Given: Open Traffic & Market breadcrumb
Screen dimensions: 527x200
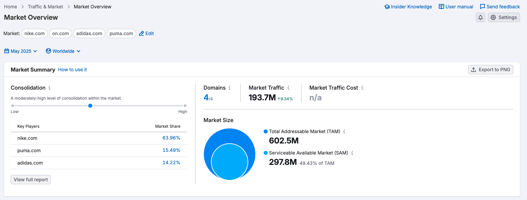Looking at the screenshot, I should 45,7.
